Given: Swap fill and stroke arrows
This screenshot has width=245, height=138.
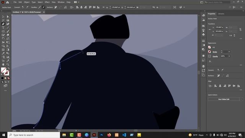Looking at the screenshot, I should click(x=8, y=68).
